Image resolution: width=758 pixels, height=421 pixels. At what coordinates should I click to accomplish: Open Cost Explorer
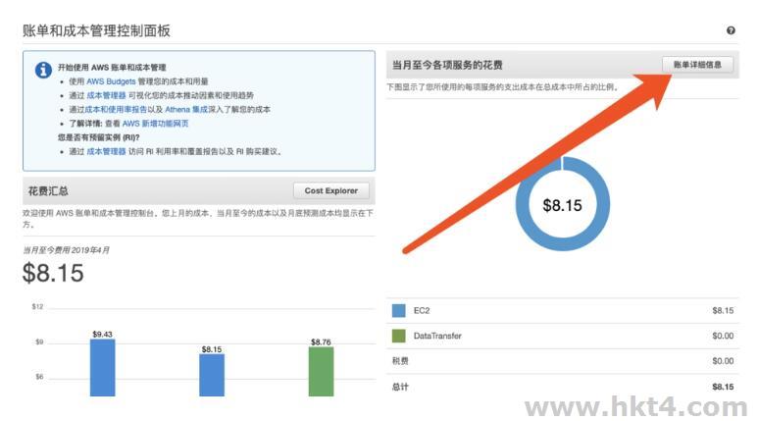coord(331,190)
